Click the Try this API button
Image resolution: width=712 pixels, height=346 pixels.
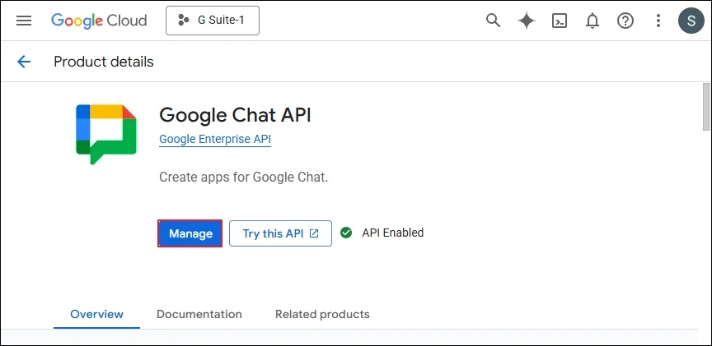(x=281, y=233)
